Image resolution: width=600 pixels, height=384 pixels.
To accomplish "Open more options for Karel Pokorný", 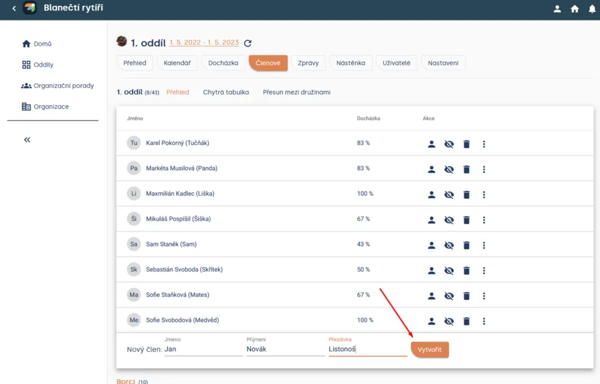I will [484, 144].
